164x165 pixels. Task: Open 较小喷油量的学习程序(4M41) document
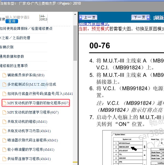31,149
